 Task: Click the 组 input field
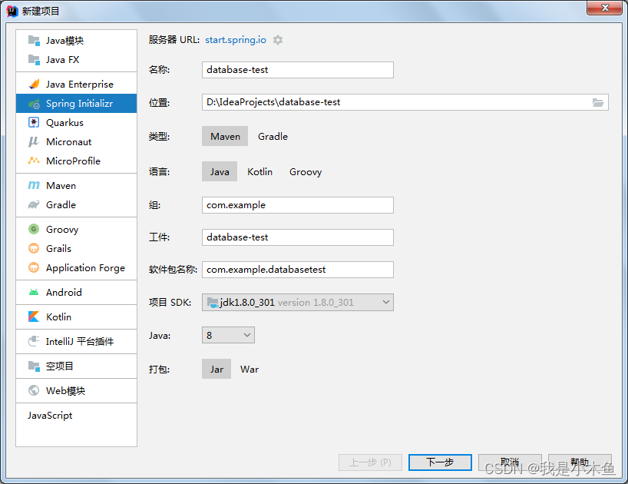298,205
